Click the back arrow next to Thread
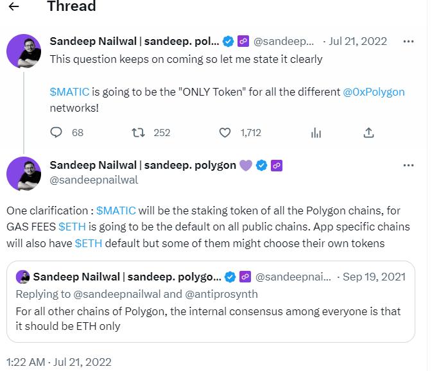Image resolution: width=432 pixels, height=371 pixels. point(13,6)
